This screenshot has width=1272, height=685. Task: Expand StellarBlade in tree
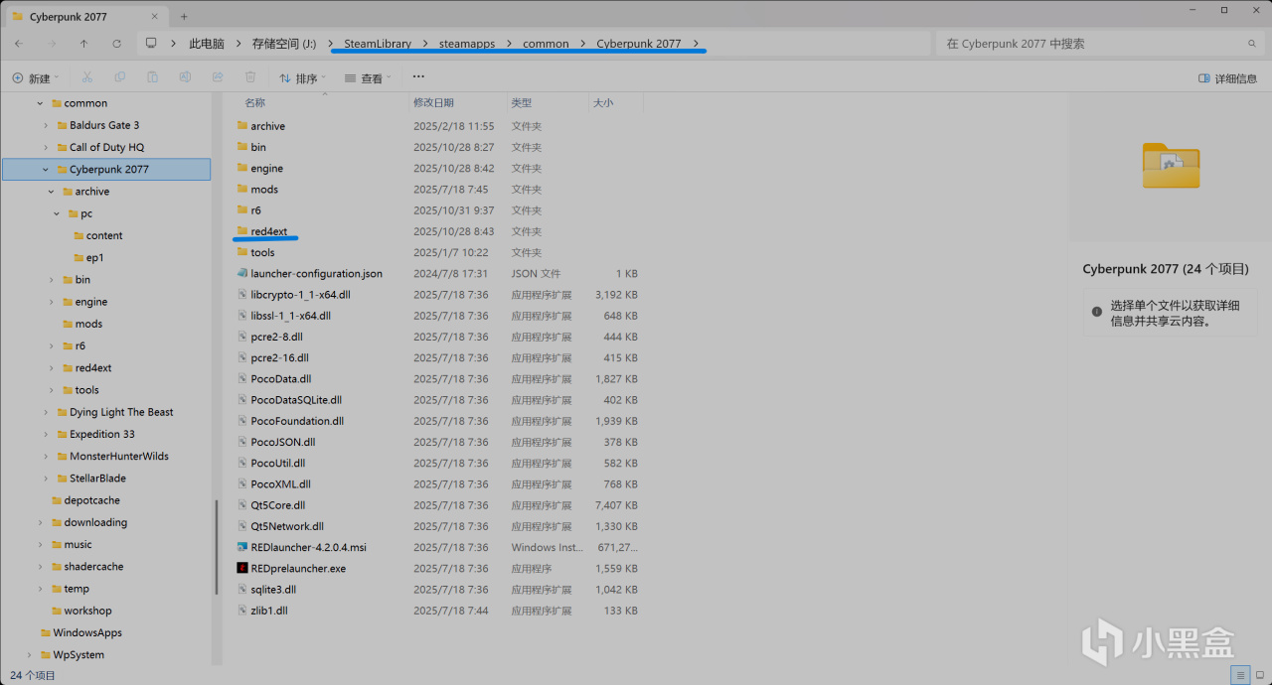pyautogui.click(x=46, y=479)
